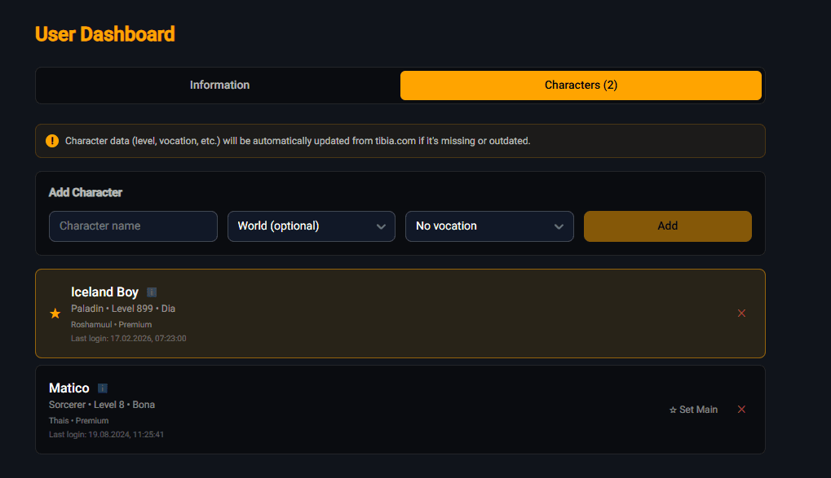The height and width of the screenshot is (478, 831).
Task: Click the star outline in Matico's row
Action: [673, 410]
